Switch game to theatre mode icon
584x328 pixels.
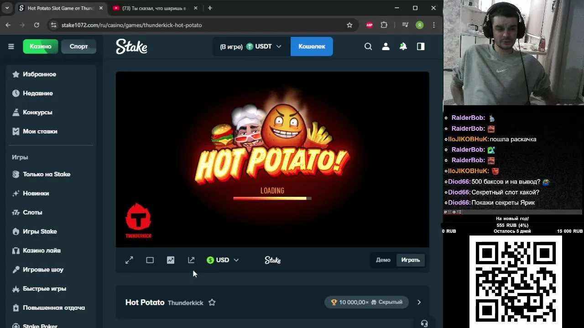(150, 260)
